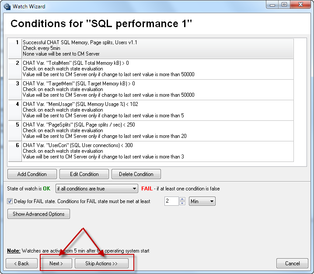The width and height of the screenshot is (314, 274).
Task: Click row header number 2
Action: point(15,69)
